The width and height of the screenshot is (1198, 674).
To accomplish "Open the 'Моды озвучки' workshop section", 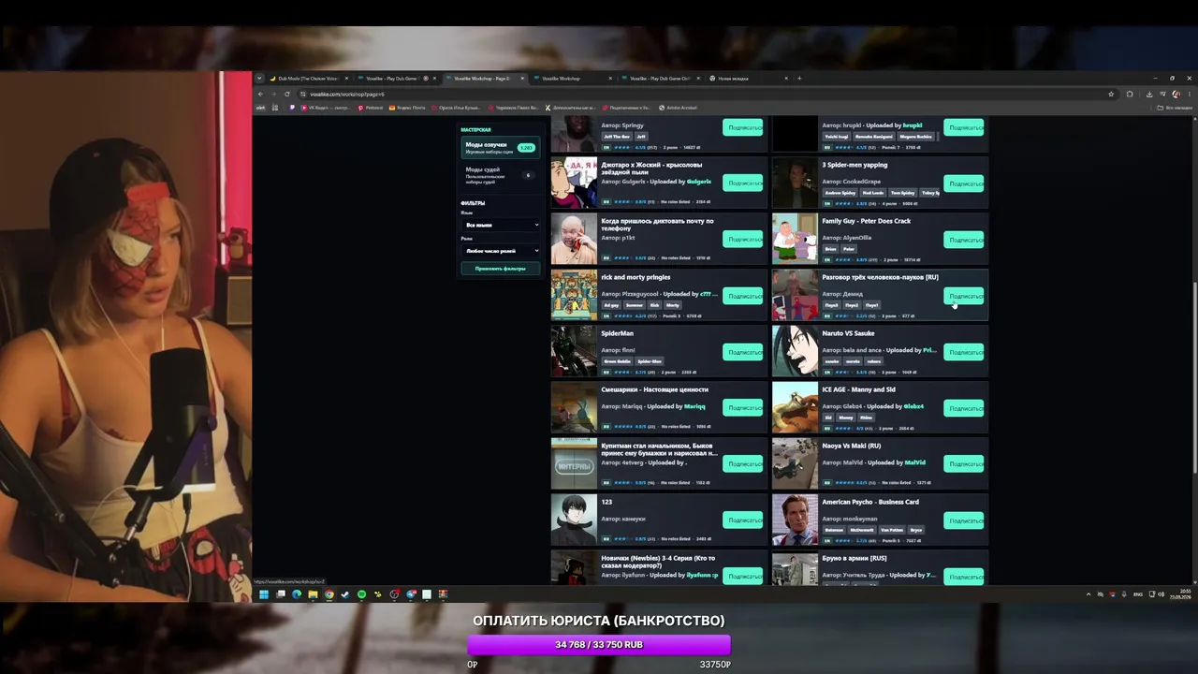I will tap(501, 148).
